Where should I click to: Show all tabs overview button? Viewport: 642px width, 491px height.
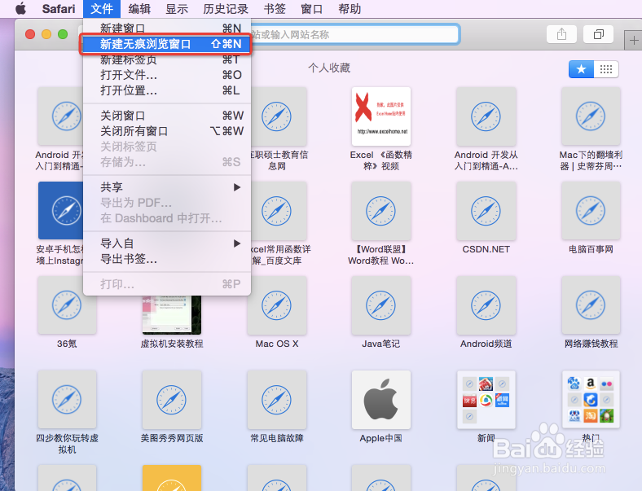(x=599, y=34)
